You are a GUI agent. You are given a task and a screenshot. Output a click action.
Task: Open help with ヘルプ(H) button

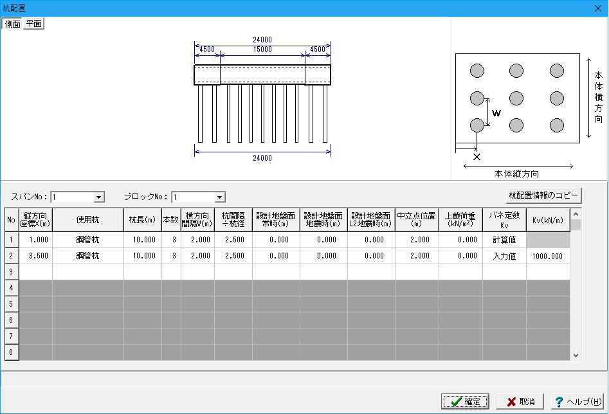coord(577,401)
